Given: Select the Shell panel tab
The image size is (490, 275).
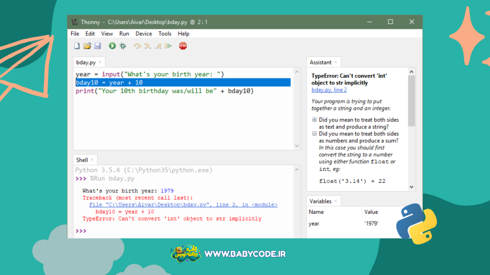Looking at the screenshot, I should 82,160.
